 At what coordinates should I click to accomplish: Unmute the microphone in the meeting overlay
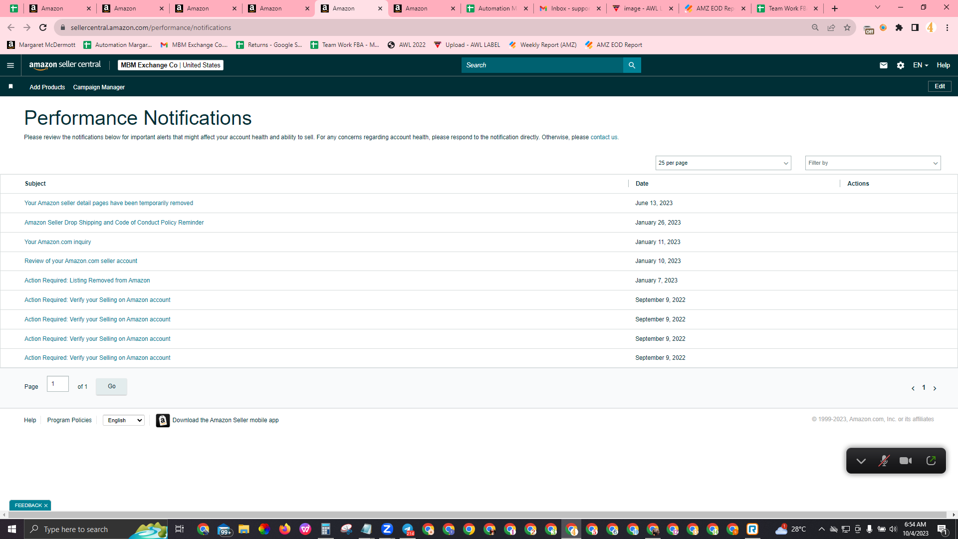[x=884, y=461]
